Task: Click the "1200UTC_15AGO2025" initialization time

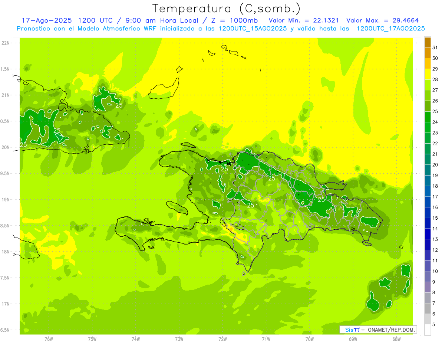Action: pyautogui.click(x=253, y=29)
